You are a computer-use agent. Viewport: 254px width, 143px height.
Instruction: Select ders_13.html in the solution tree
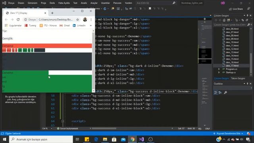[x=232, y=52]
